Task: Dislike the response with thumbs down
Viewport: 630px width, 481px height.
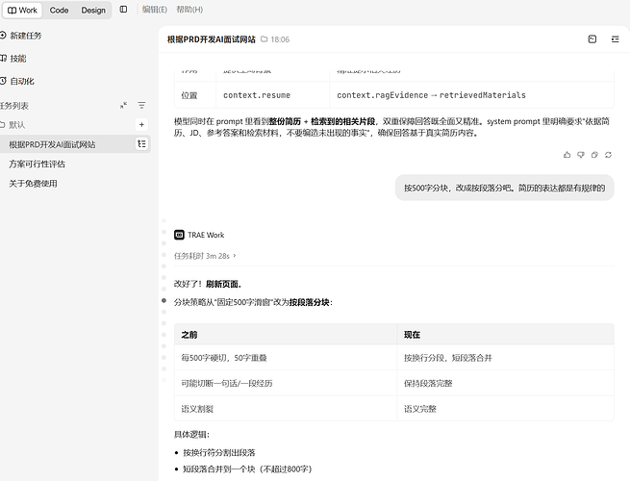Action: 581,155
